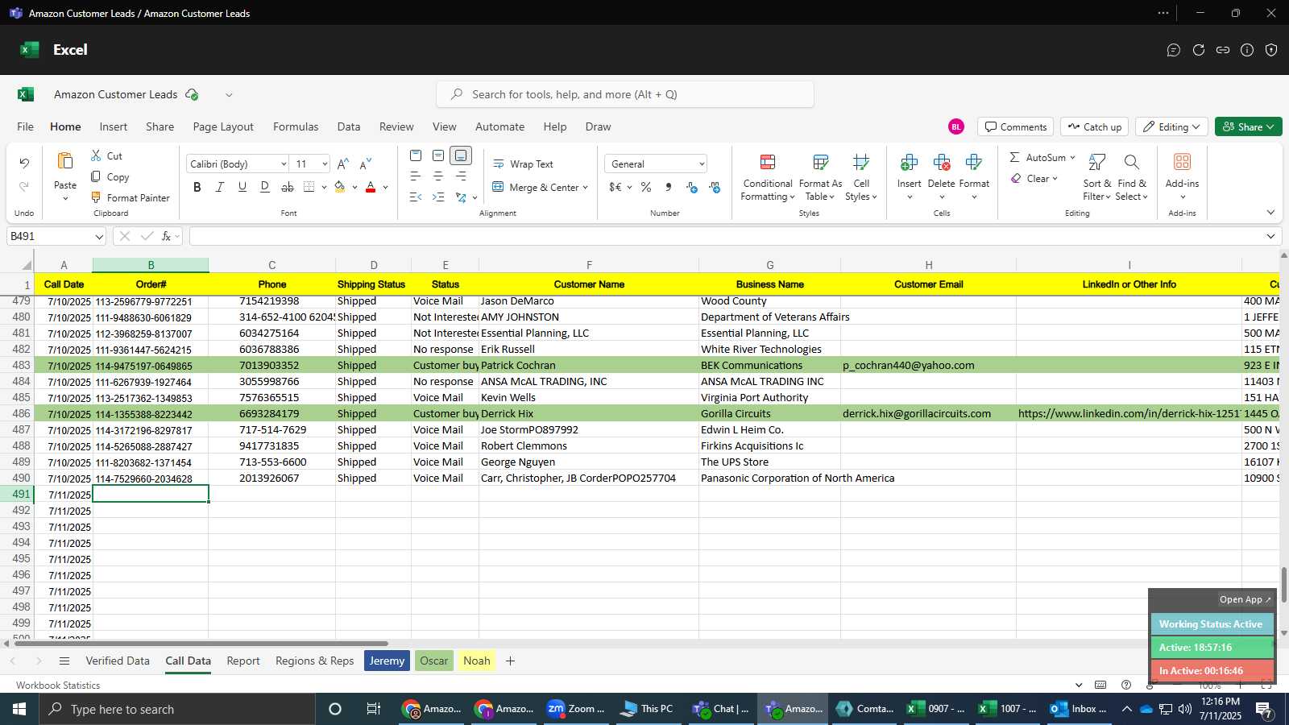Toggle center horizontal alignment

tap(438, 176)
